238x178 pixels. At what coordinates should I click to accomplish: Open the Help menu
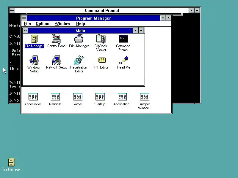(80, 24)
